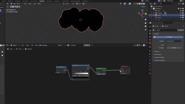Screen dimensions: 185x104
Task: Toggle visibility eye of Camera
Action: point(181,13)
